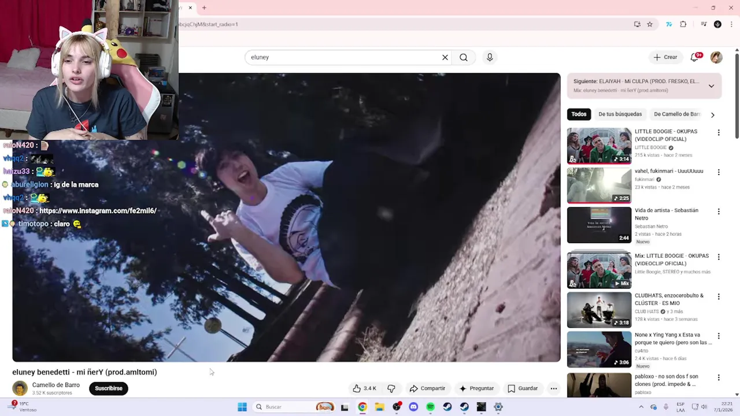Click the install app icon in address bar

637,24
